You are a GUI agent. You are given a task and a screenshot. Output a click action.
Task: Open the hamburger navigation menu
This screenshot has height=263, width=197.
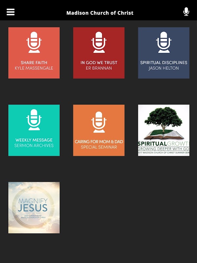click(x=11, y=12)
